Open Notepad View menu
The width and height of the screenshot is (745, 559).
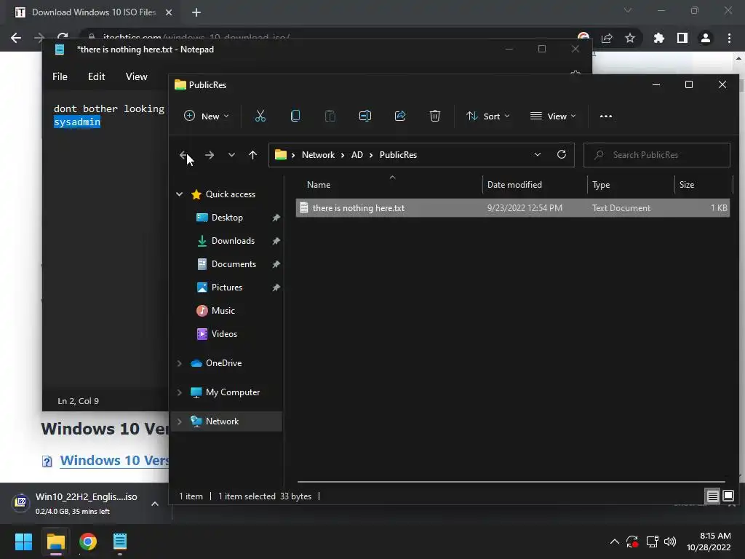pos(136,76)
